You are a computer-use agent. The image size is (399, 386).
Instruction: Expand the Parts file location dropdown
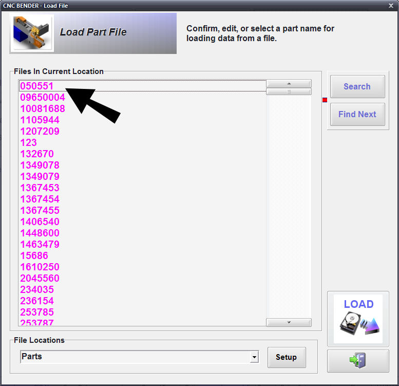point(254,357)
